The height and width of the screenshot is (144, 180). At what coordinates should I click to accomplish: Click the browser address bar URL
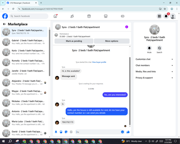[42, 9]
